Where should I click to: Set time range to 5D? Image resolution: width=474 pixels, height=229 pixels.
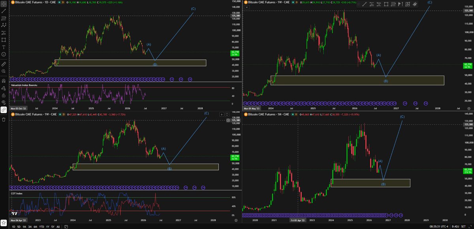coord(19,227)
